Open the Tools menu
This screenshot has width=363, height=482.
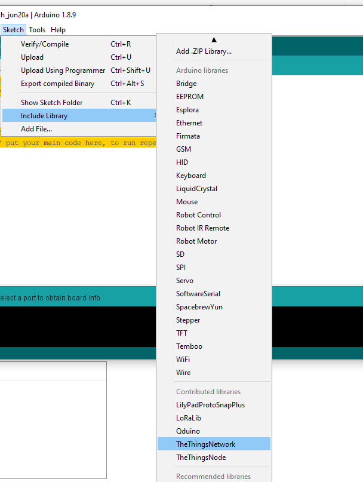tap(37, 30)
